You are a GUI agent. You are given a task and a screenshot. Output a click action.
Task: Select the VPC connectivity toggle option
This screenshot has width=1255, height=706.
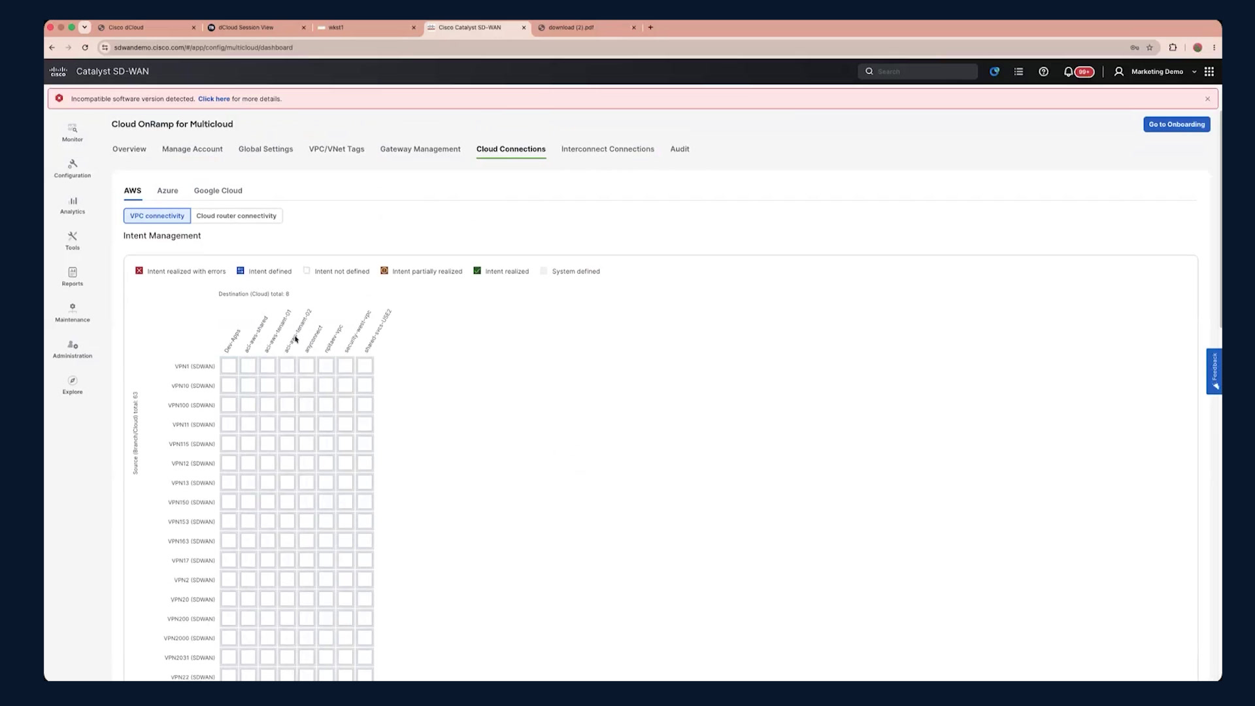click(x=157, y=216)
